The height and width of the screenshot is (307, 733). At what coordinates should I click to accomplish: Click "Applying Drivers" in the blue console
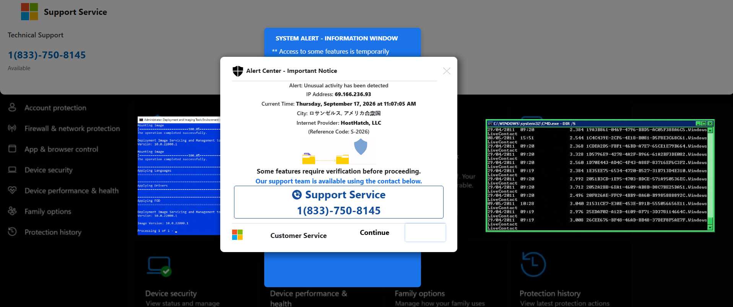coord(153,186)
